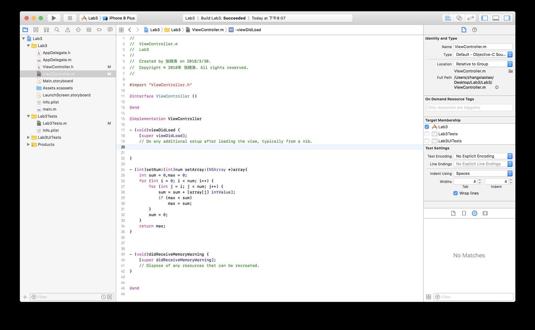This screenshot has height=330, width=535.
Task: Select ViewController.m in jump bar
Action: [x=205, y=30]
